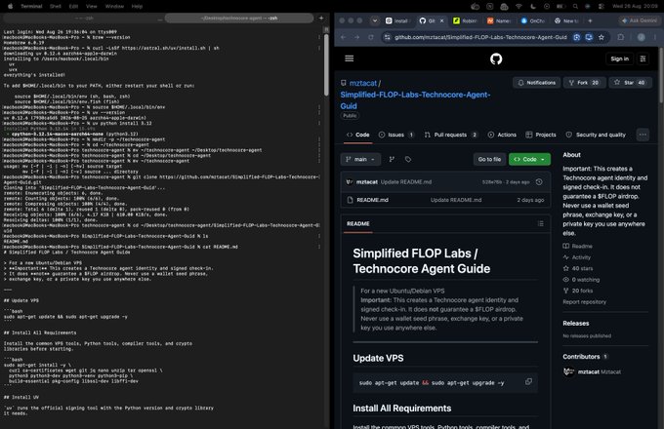
Task: Open the mztacat owner link
Action: [363, 83]
